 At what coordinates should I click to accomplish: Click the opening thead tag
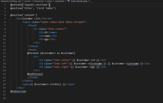coord(32,25)
